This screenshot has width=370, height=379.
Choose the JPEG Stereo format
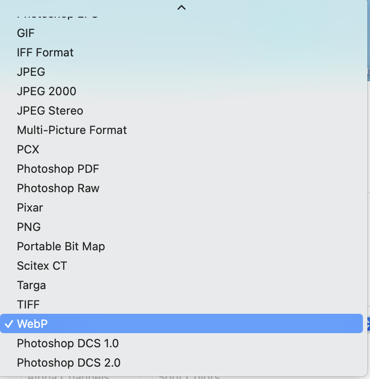click(x=50, y=111)
